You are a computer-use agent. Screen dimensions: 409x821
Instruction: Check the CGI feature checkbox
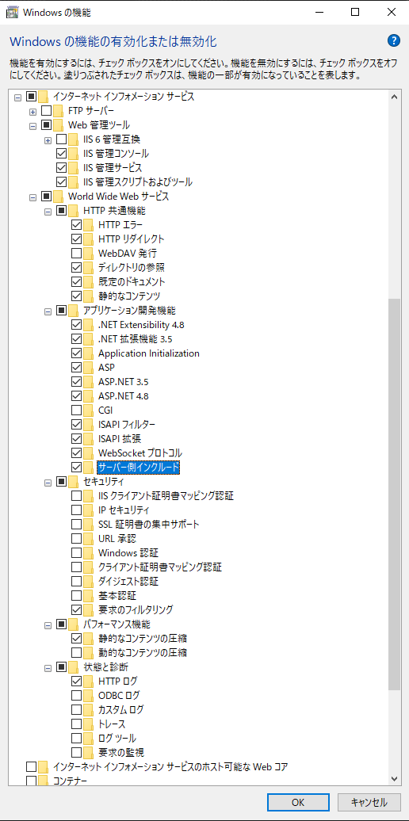point(76,410)
